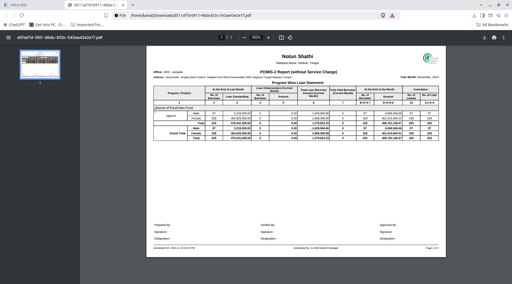512x284 pixels.
Task: Click 'Office: 1002 - Jangalia' text
Action: pyautogui.click(x=168, y=72)
